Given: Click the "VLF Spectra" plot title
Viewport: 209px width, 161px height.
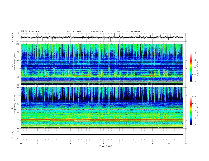Looking at the screenshot, I should (x=30, y=32).
